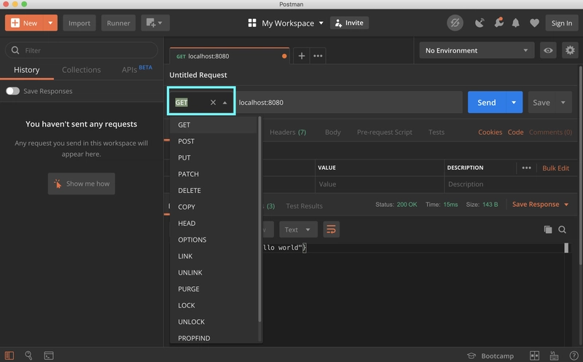
Task: Choose PURGE from the method list
Action: tap(214, 288)
